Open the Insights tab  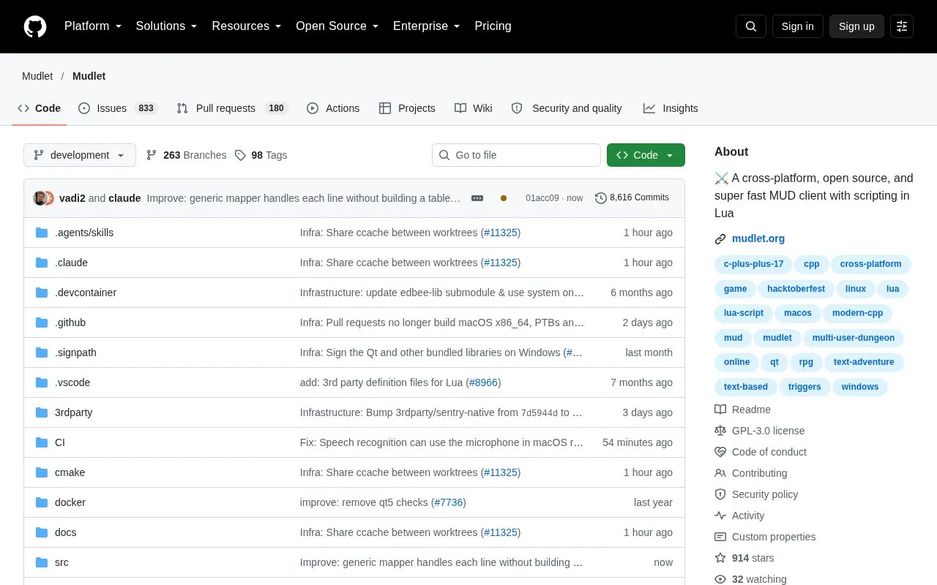pos(671,108)
